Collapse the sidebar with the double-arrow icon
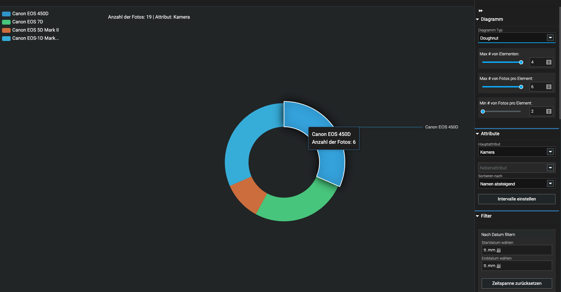Screen dimensions: 561x292 pyautogui.click(x=481, y=11)
